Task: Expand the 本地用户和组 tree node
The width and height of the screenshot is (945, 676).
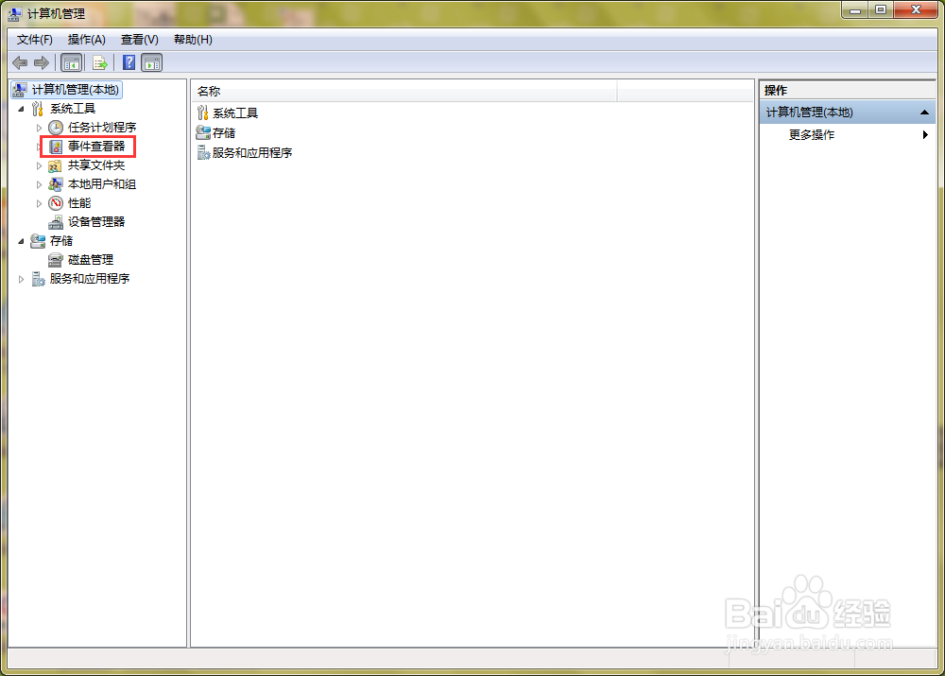Action: coord(39,184)
